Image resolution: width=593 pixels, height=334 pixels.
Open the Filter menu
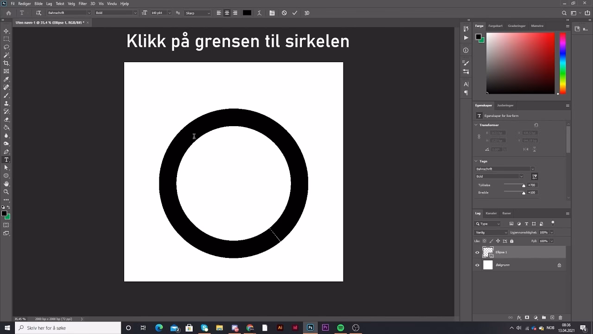pos(82,3)
